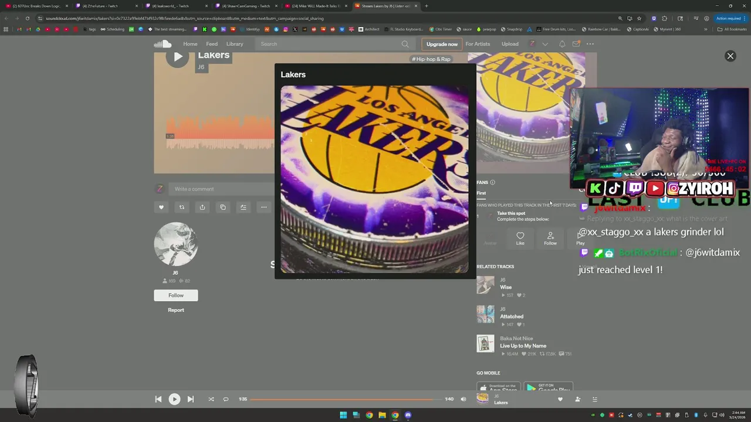Toggle shuffle in the player bar

click(x=211, y=399)
